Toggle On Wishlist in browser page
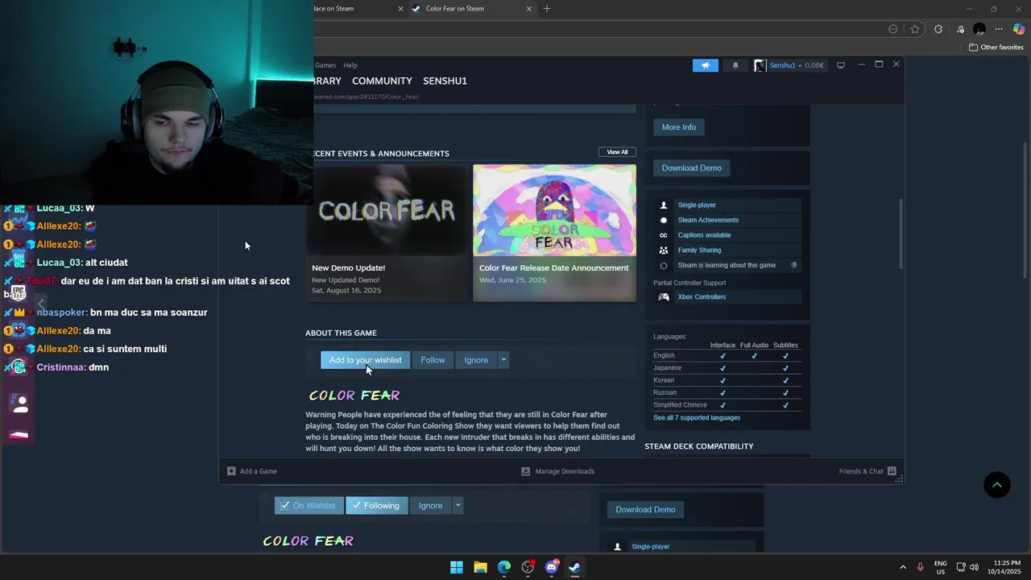Screen dimensions: 1031x580 point(309,506)
